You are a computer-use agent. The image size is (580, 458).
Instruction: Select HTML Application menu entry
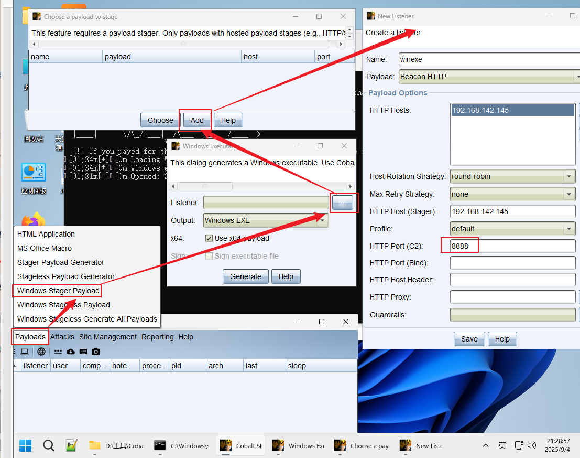pyautogui.click(x=46, y=234)
